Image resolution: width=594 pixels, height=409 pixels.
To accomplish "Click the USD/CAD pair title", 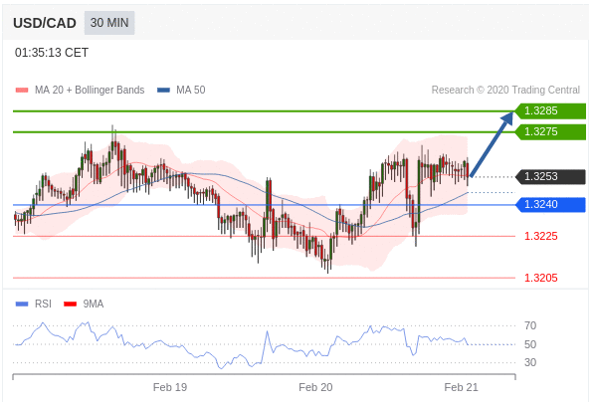I will pyautogui.click(x=45, y=23).
